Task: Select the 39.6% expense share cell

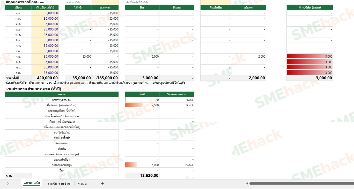Action: [177, 165]
